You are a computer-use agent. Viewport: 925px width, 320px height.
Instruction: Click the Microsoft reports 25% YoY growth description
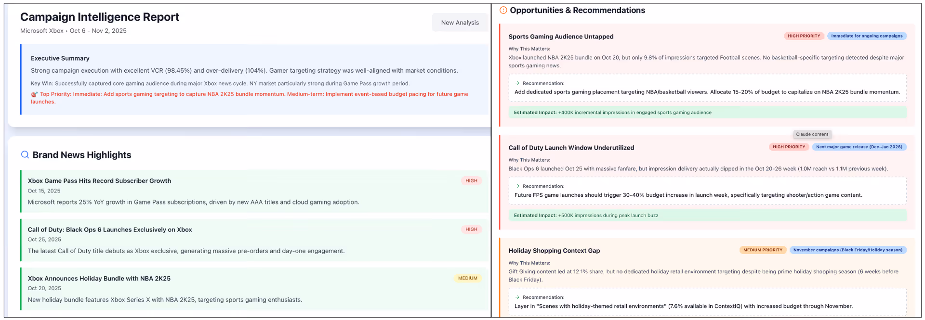point(193,202)
